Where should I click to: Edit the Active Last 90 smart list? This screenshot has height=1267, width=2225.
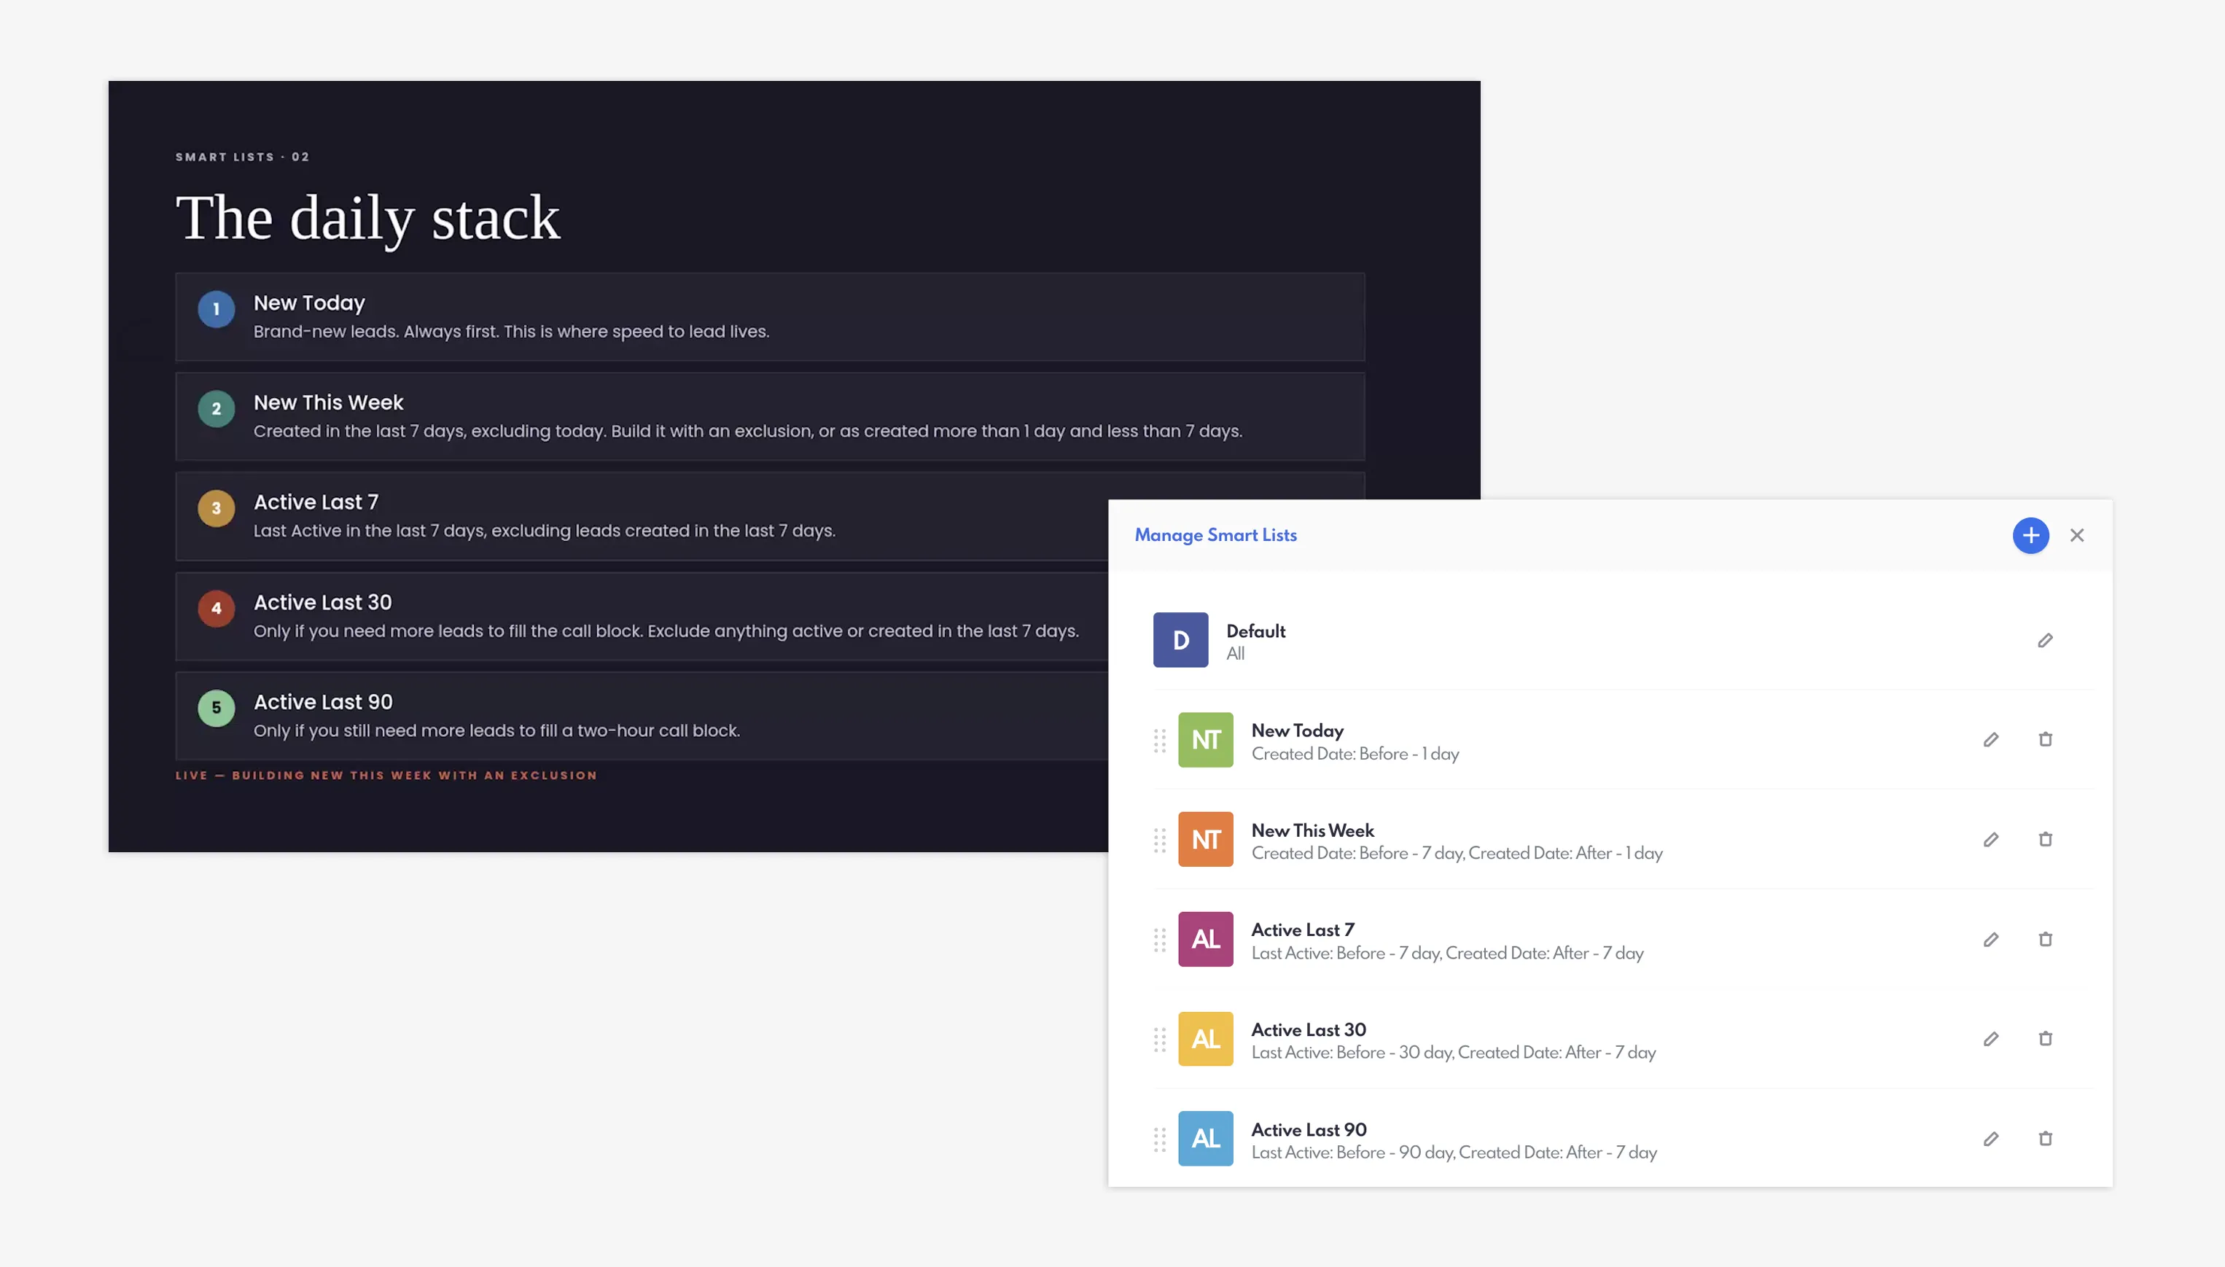(1990, 1139)
